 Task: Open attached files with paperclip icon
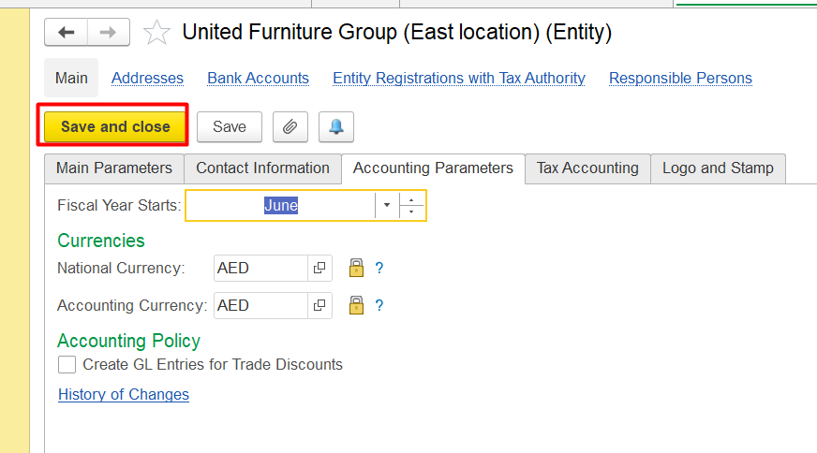coord(290,126)
